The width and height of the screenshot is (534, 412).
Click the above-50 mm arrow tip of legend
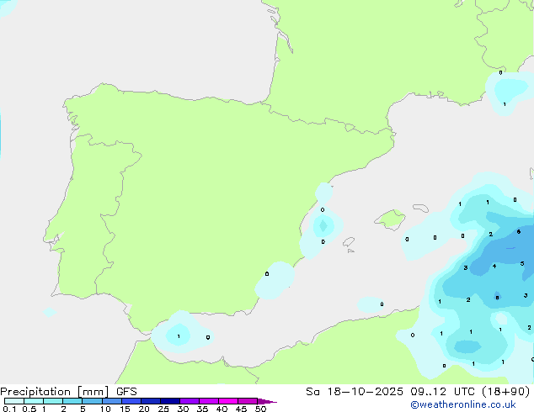coord(267,401)
